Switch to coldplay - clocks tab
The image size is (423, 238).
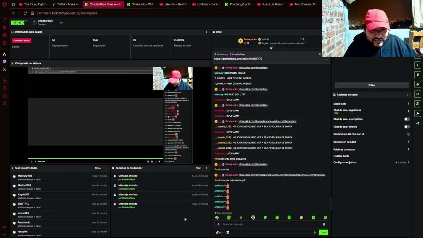pyautogui.click(x=205, y=4)
